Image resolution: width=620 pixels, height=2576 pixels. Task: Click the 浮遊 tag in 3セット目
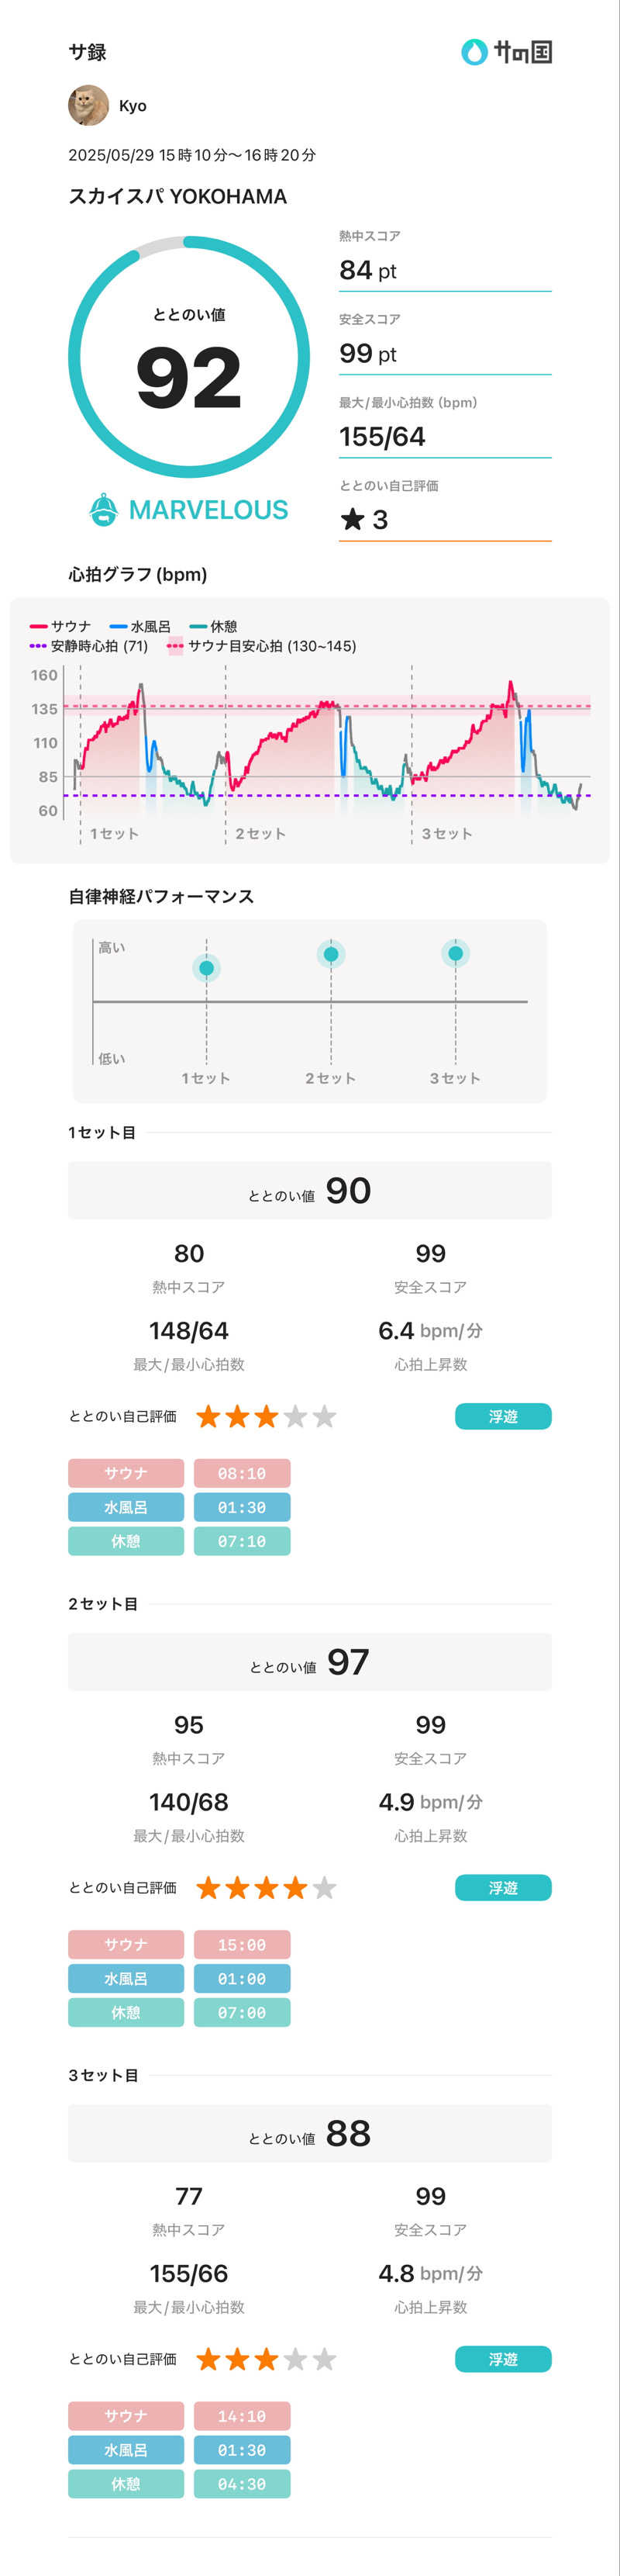click(503, 2359)
